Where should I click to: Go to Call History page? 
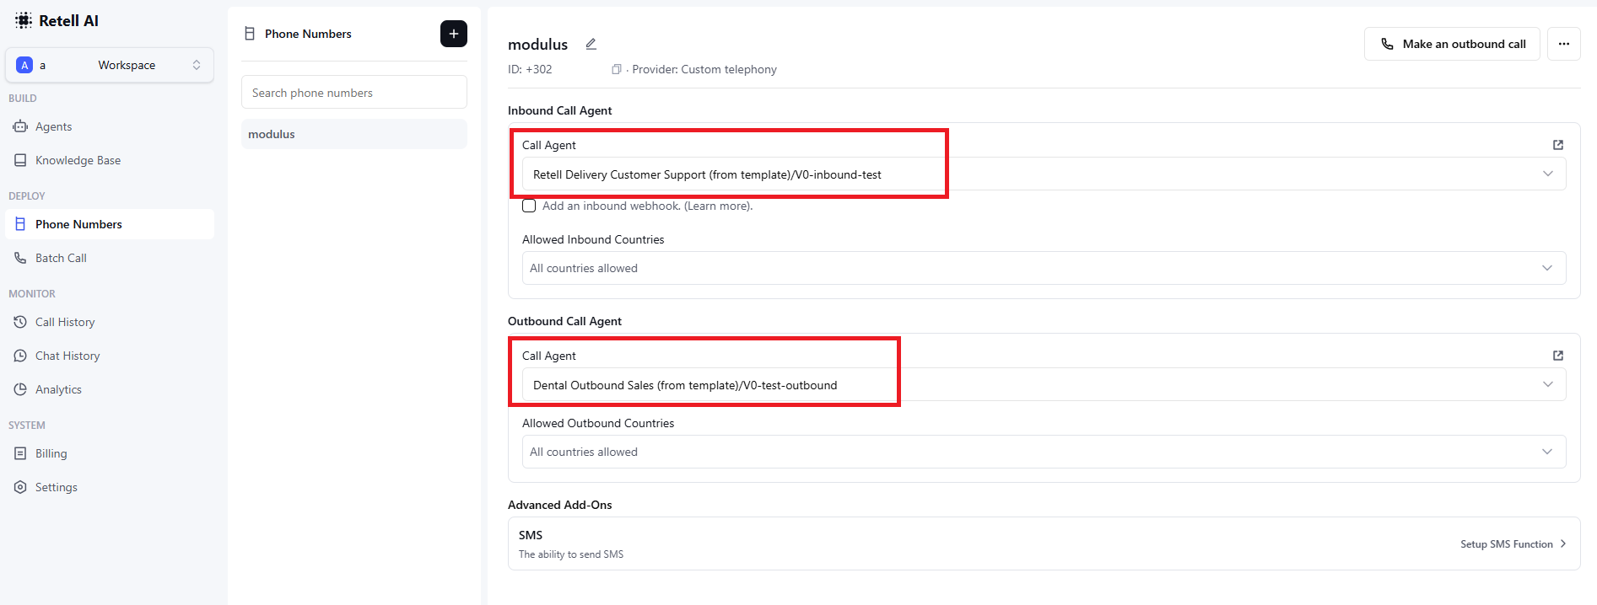64,322
